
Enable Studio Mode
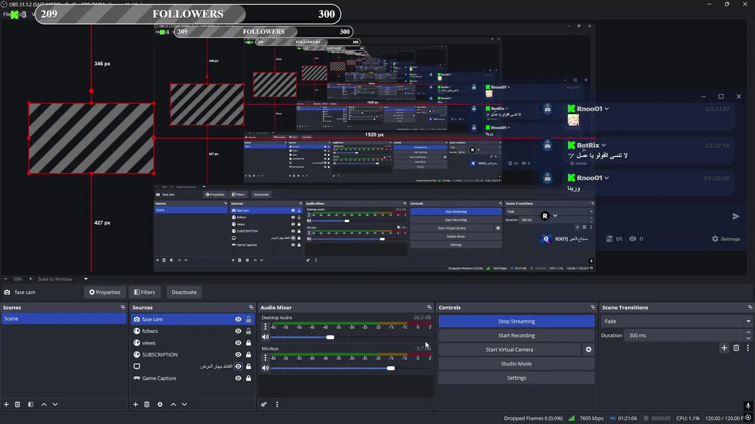pyautogui.click(x=516, y=364)
